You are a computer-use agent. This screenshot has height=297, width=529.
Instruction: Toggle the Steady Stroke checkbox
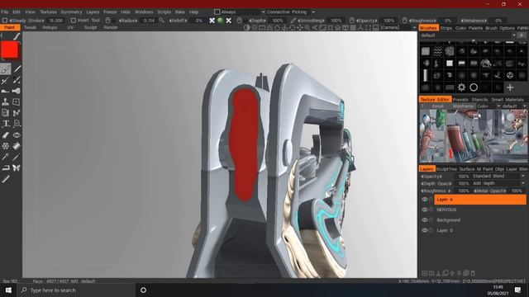point(5,21)
